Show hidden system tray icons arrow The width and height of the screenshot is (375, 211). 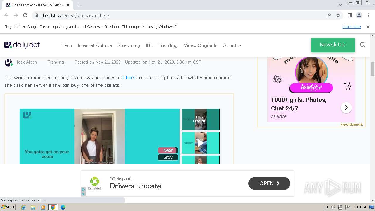pyautogui.click(x=327, y=207)
